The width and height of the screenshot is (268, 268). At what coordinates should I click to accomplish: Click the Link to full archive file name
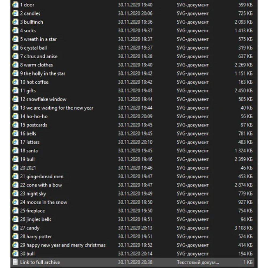[40, 262]
